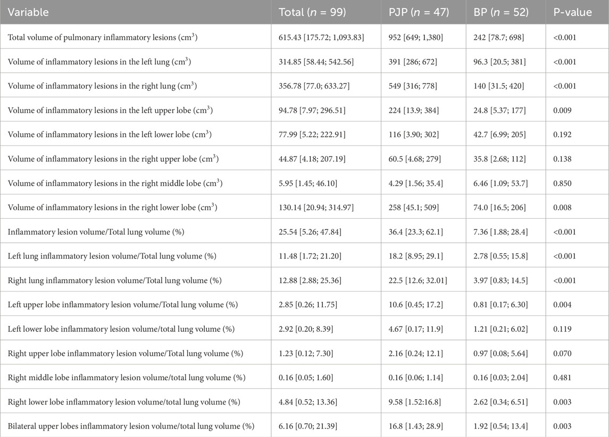Click total value 25.54 [5.26; 47.84]
The height and width of the screenshot is (437, 609).
pos(309,232)
